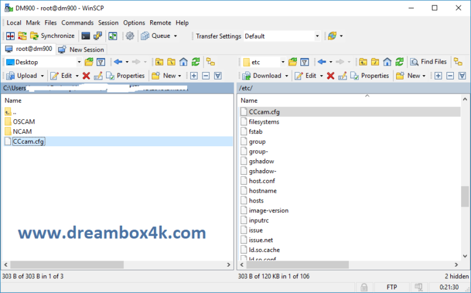The height and width of the screenshot is (293, 471).
Task: Go back in local panel history
Action: [118, 62]
